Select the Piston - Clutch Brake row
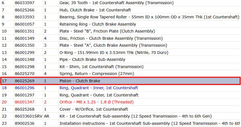The image size is (241, 127). click(x=120, y=81)
